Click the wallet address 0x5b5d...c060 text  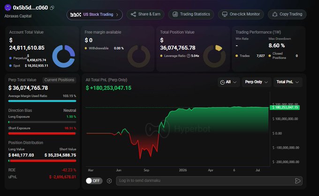click(30, 7)
